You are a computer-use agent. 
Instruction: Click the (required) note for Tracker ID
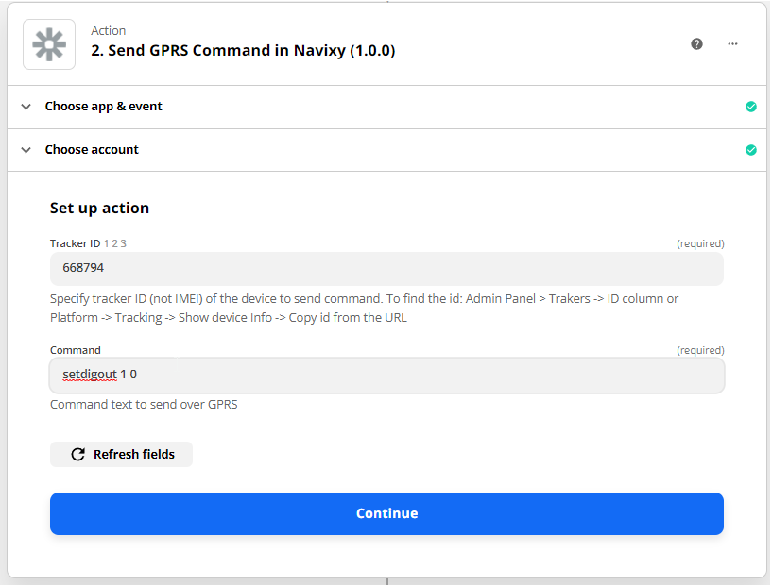700,243
